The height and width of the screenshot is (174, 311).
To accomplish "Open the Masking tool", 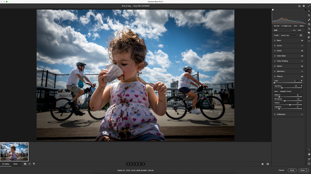I will tap(309, 24).
